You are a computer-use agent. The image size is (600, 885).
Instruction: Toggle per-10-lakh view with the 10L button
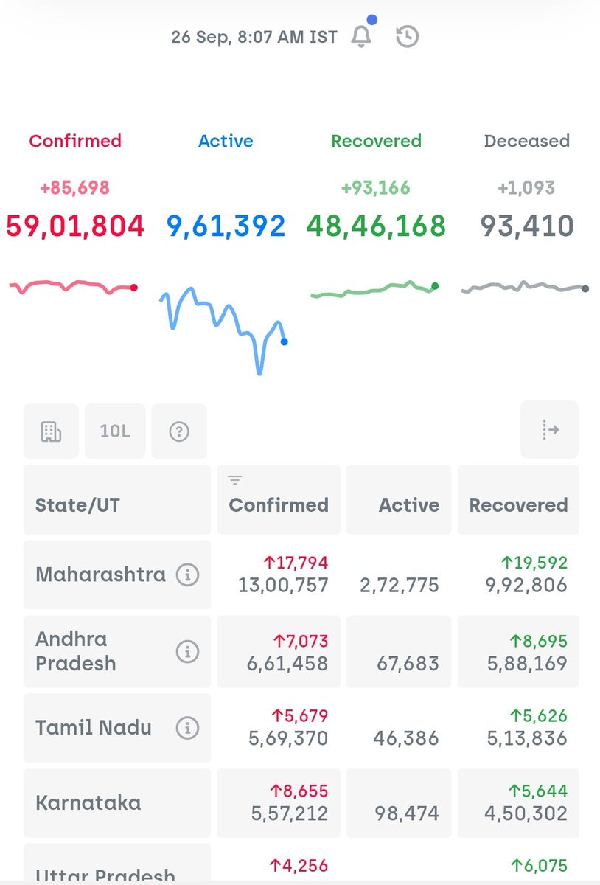tap(115, 431)
